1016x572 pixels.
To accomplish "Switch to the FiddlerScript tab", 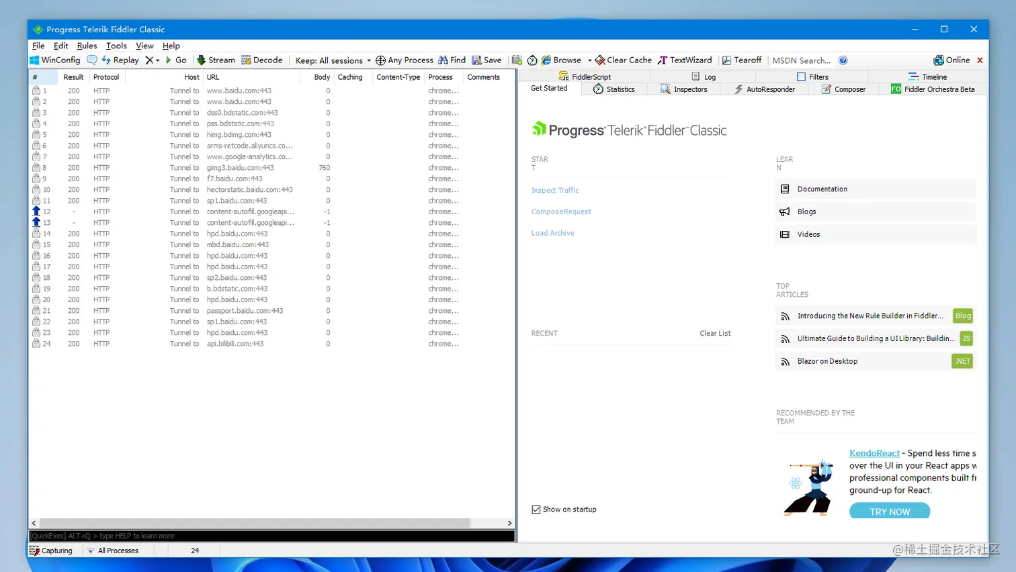I will click(x=585, y=77).
